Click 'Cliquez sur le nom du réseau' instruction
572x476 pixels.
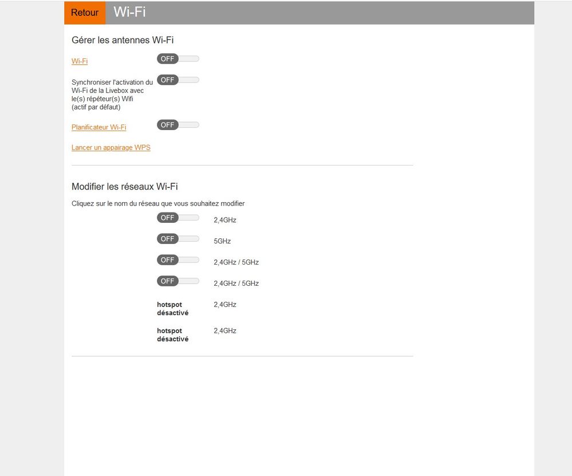click(158, 203)
